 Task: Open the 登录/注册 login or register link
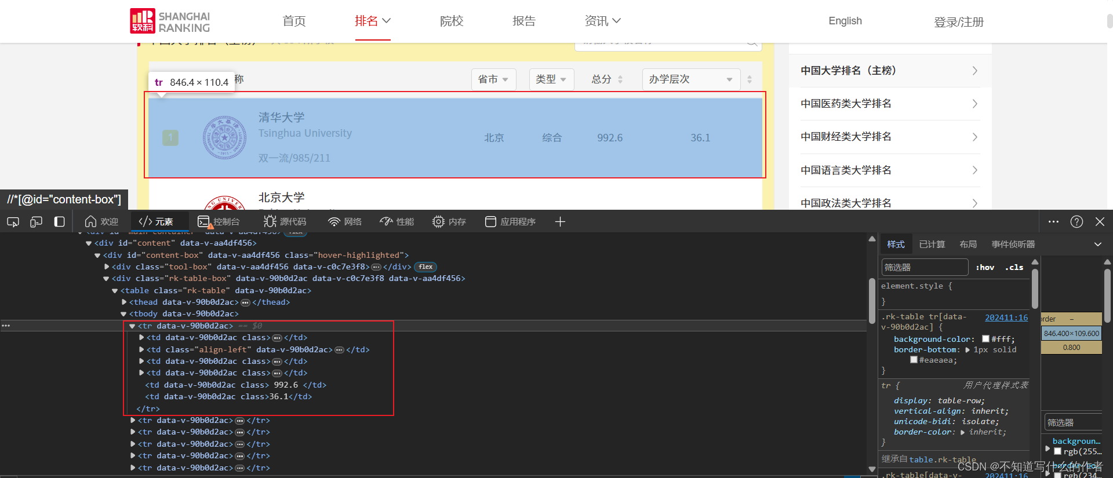(959, 22)
